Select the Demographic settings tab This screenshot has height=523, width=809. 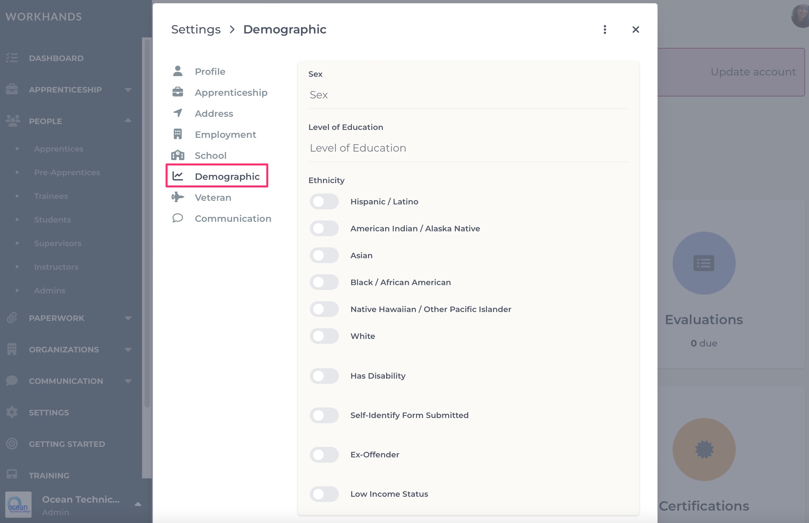point(217,176)
